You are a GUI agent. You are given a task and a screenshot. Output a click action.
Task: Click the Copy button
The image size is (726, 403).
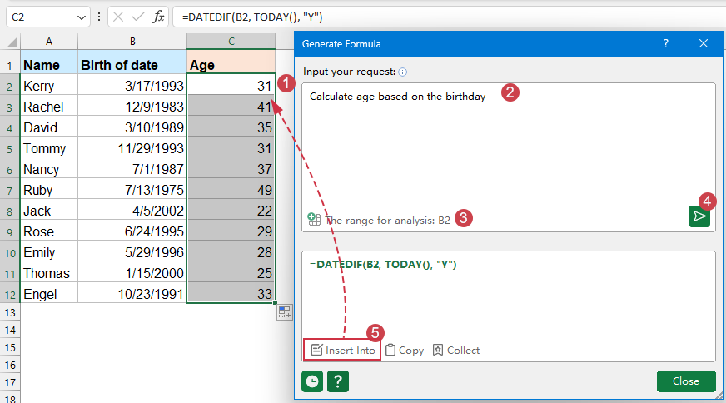405,351
